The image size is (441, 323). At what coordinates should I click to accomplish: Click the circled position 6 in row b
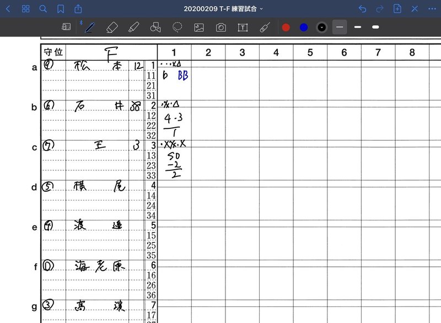pyautogui.click(x=49, y=105)
